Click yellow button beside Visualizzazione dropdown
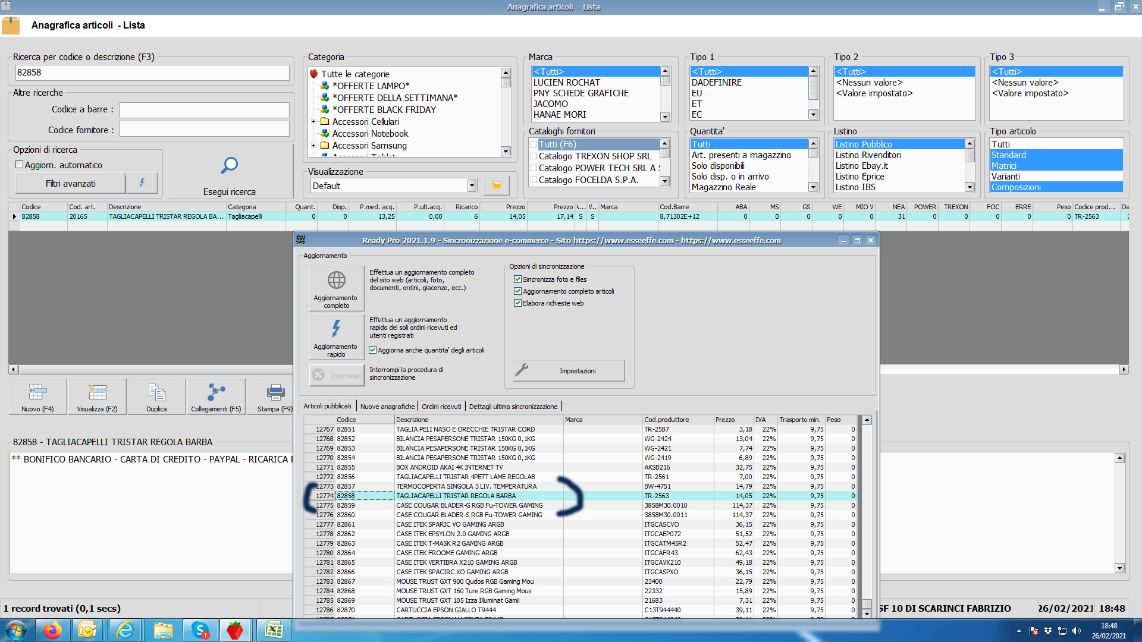 click(496, 185)
